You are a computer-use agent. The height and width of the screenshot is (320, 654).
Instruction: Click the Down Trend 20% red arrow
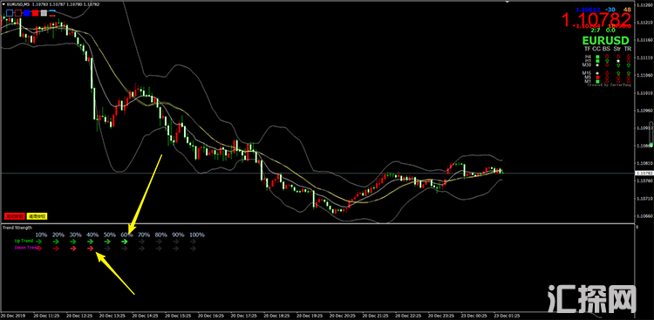pos(56,249)
